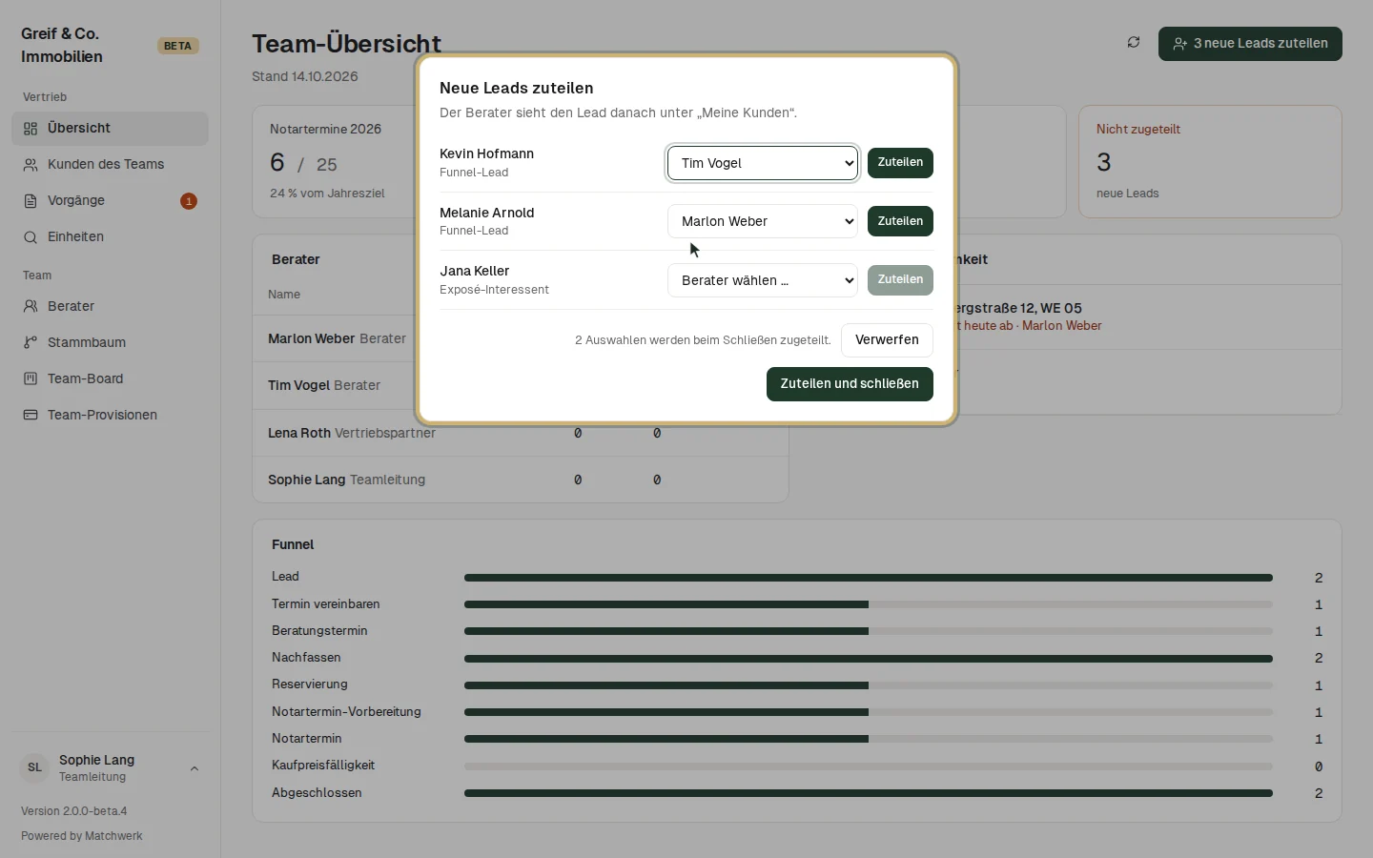Click the Powered by Matchwerk text

point(82,836)
